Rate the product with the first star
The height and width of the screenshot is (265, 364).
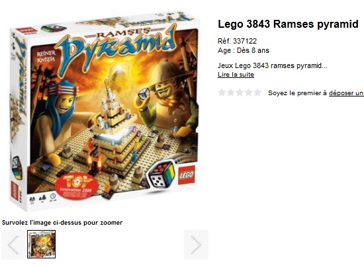(x=222, y=93)
